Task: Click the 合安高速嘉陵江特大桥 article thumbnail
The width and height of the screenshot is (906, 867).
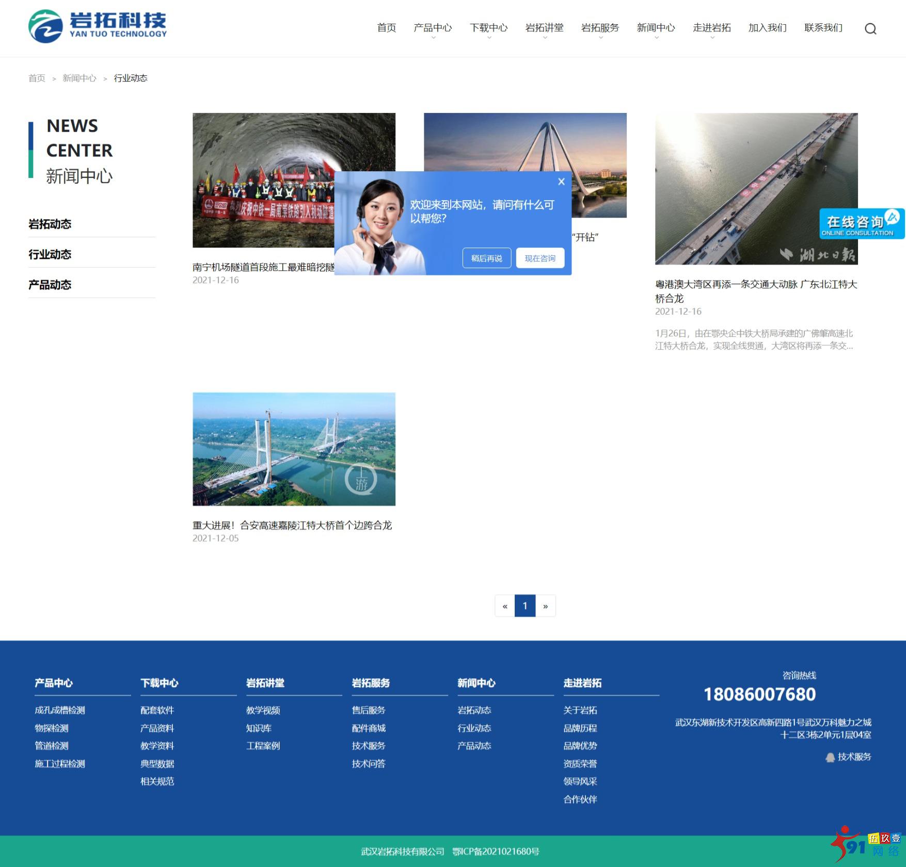Action: click(x=294, y=449)
